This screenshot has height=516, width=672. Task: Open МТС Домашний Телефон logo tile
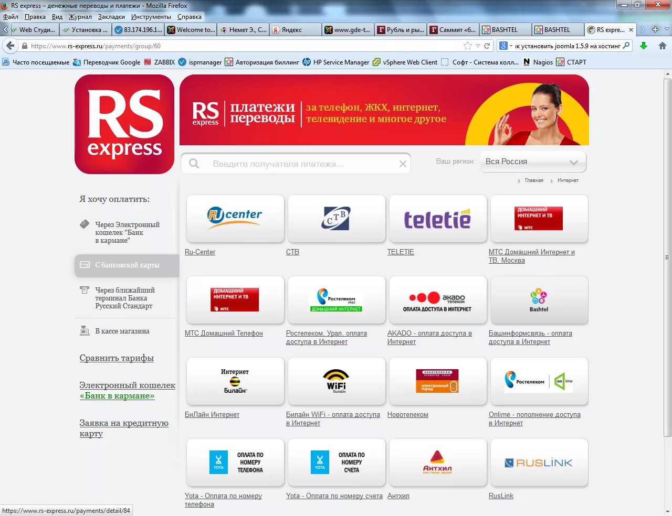(235, 300)
